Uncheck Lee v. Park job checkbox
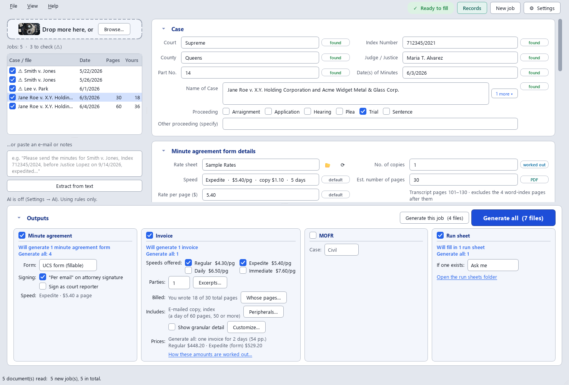 (12, 89)
